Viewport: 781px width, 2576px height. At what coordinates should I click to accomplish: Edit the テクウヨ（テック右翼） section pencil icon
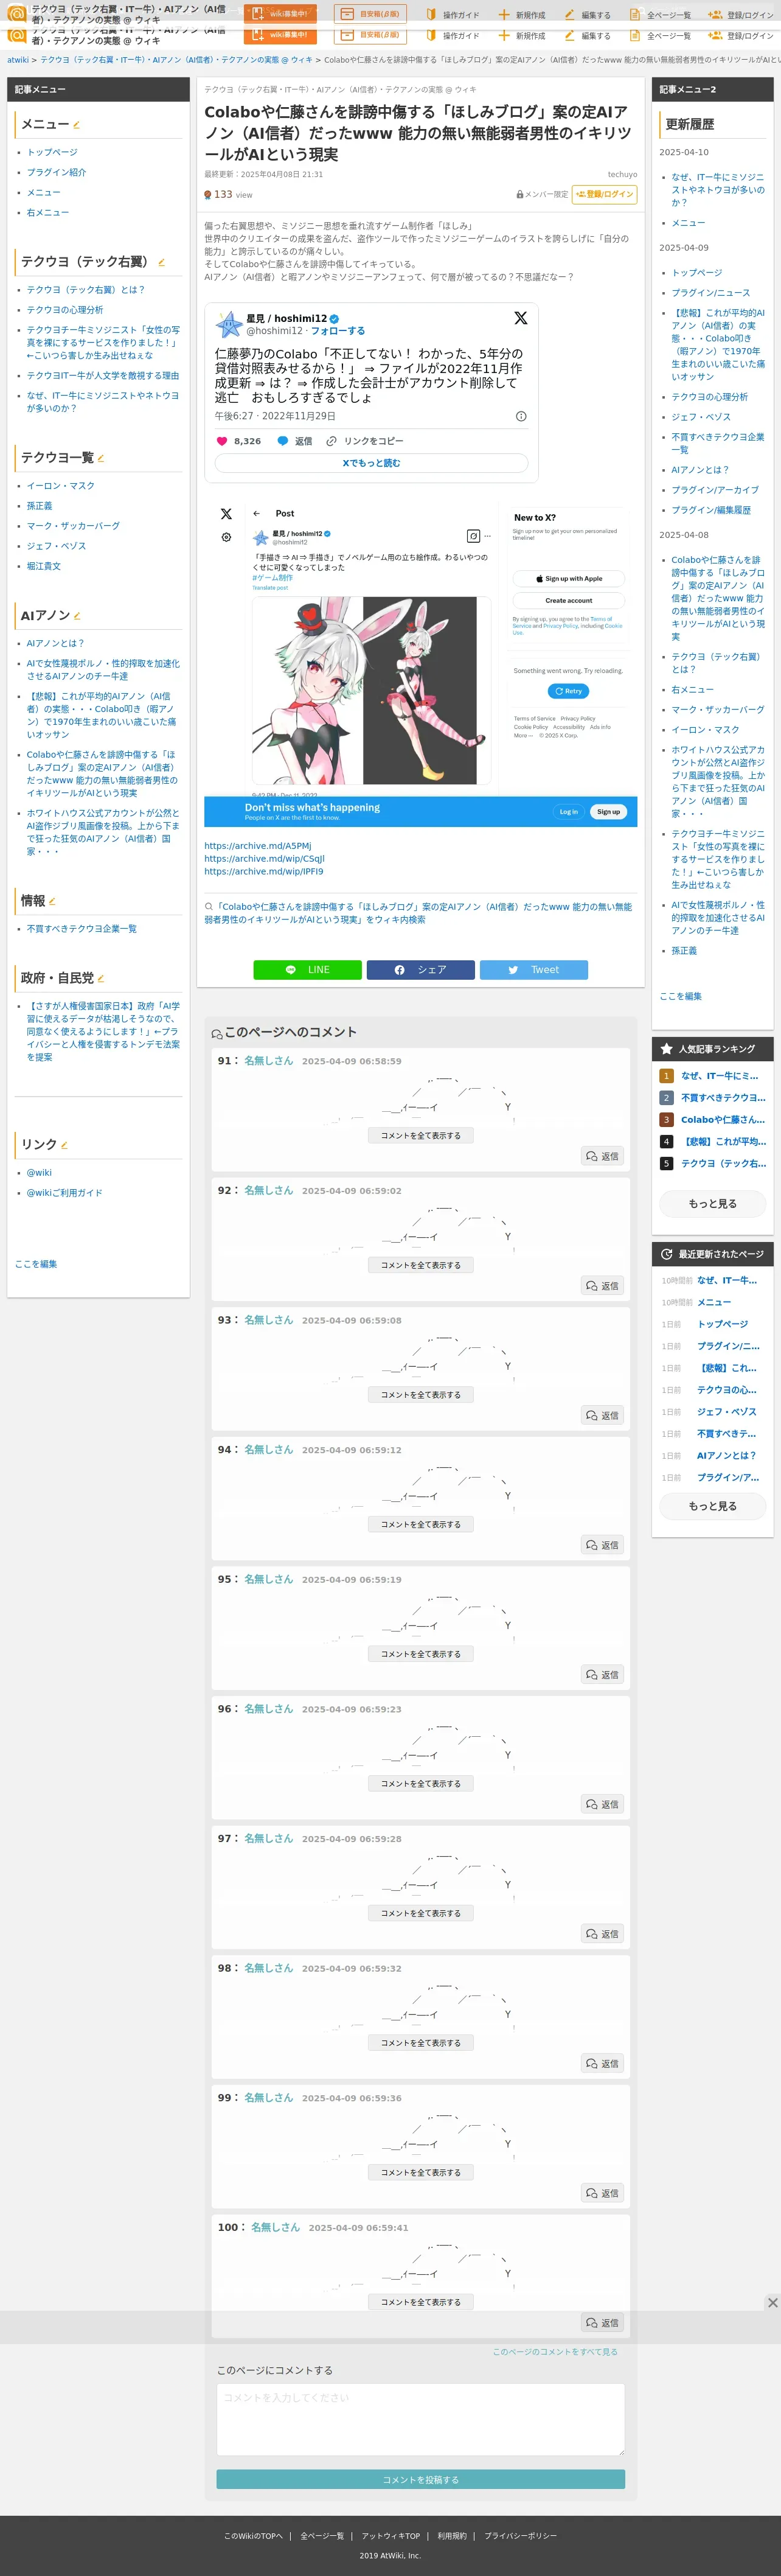point(161,262)
